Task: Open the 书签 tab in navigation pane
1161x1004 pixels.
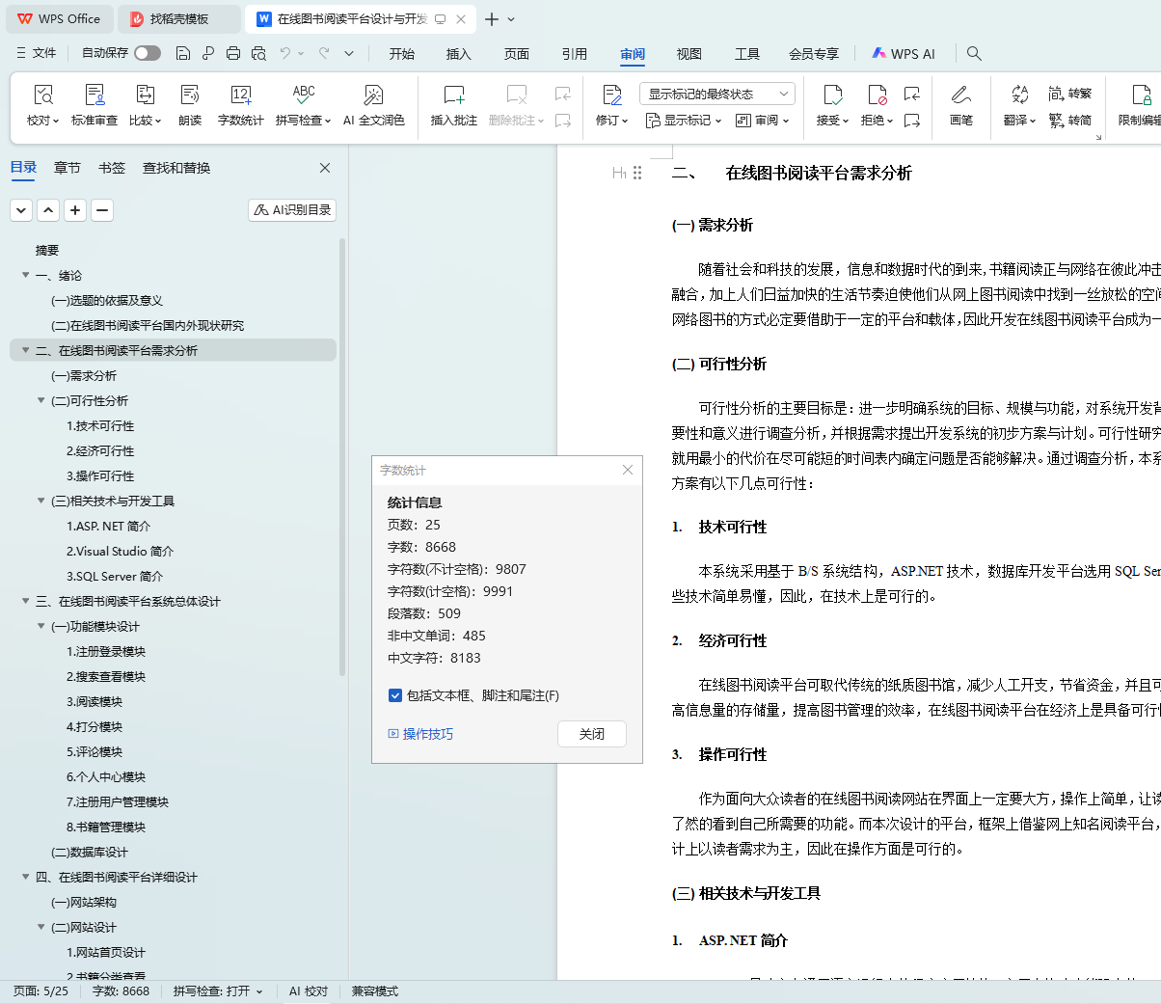Action: [x=112, y=168]
